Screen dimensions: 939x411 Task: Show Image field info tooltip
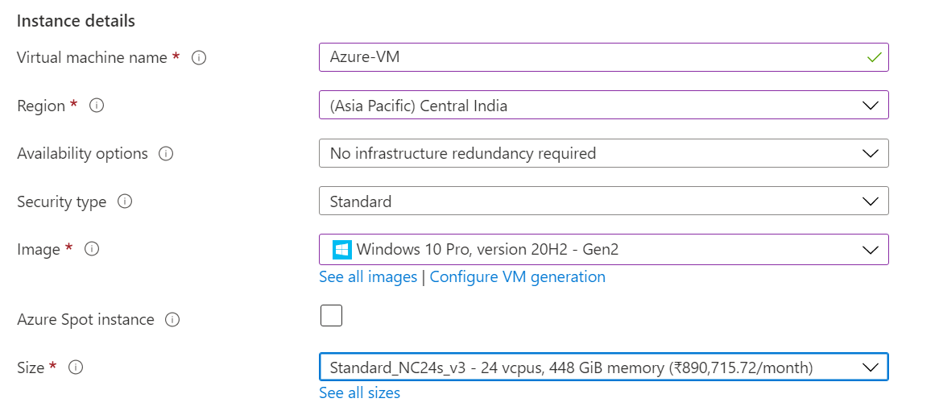pyautogui.click(x=92, y=249)
